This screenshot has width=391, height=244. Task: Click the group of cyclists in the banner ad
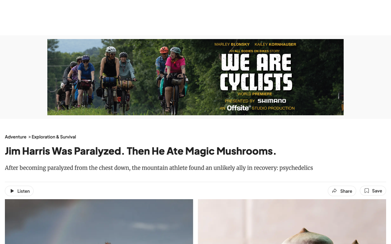122,79
